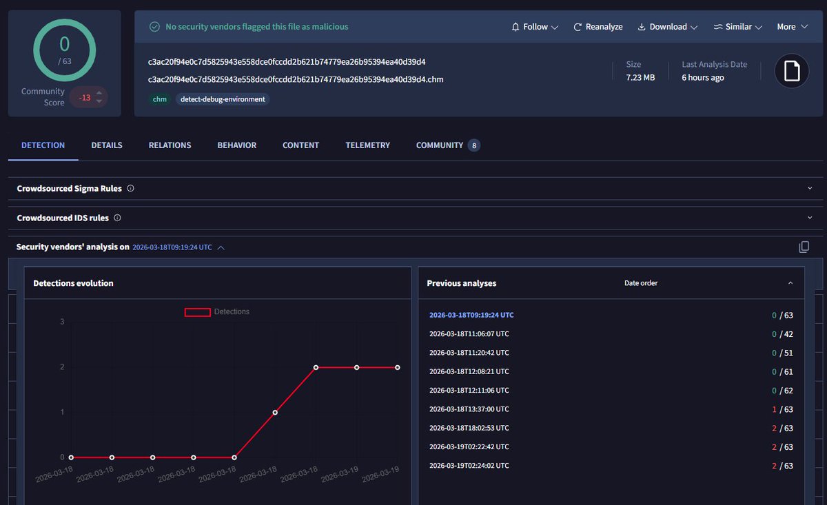Image resolution: width=827 pixels, height=505 pixels.
Task: Click the 0 / 42 result value
Action: pyautogui.click(x=782, y=334)
